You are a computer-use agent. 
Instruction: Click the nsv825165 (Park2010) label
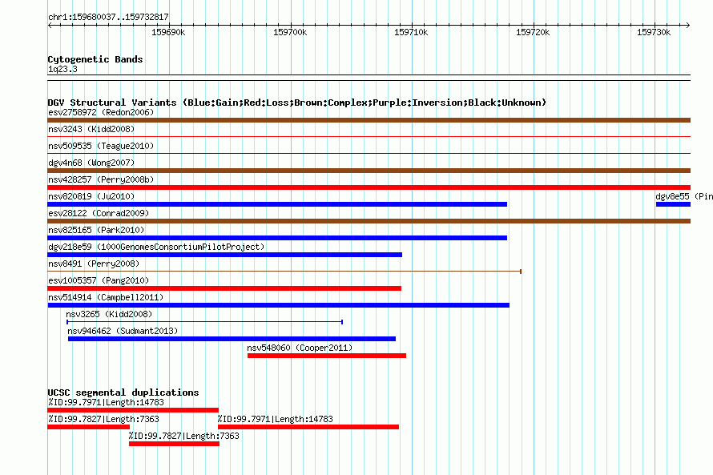point(96,230)
